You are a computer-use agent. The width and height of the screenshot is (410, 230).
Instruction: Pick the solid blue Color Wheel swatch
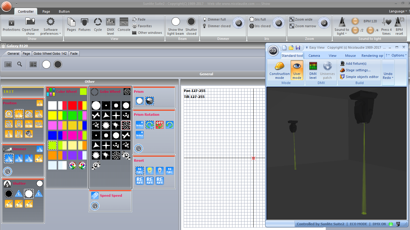(52, 135)
